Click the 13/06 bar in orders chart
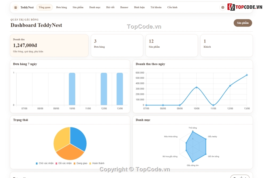Image resolution: width=269 pixels, height=178 pixels. [x=120, y=89]
